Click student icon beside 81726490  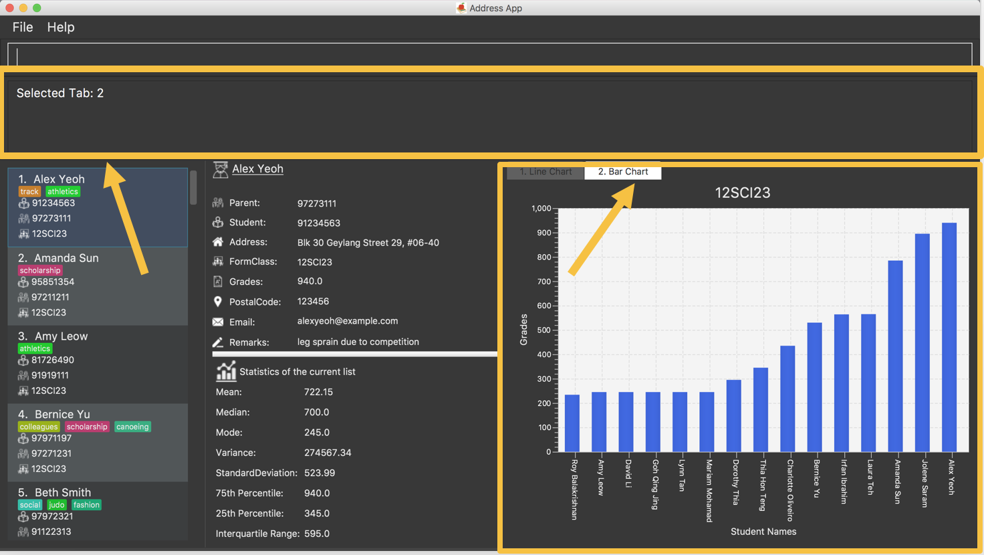(x=23, y=360)
